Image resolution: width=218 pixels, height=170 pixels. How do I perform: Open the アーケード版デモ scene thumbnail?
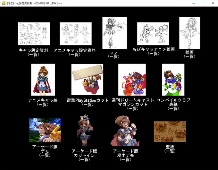pyautogui.click(x=45, y=130)
